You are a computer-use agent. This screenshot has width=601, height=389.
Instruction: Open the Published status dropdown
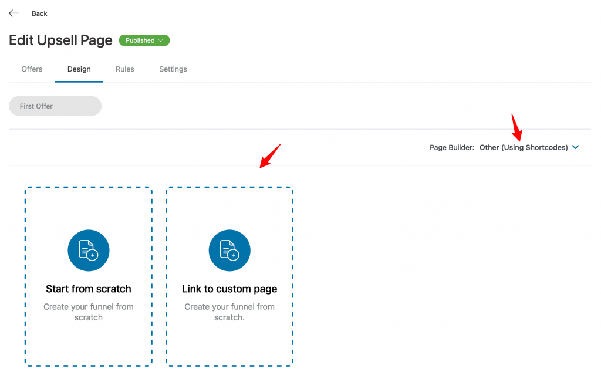pos(144,40)
